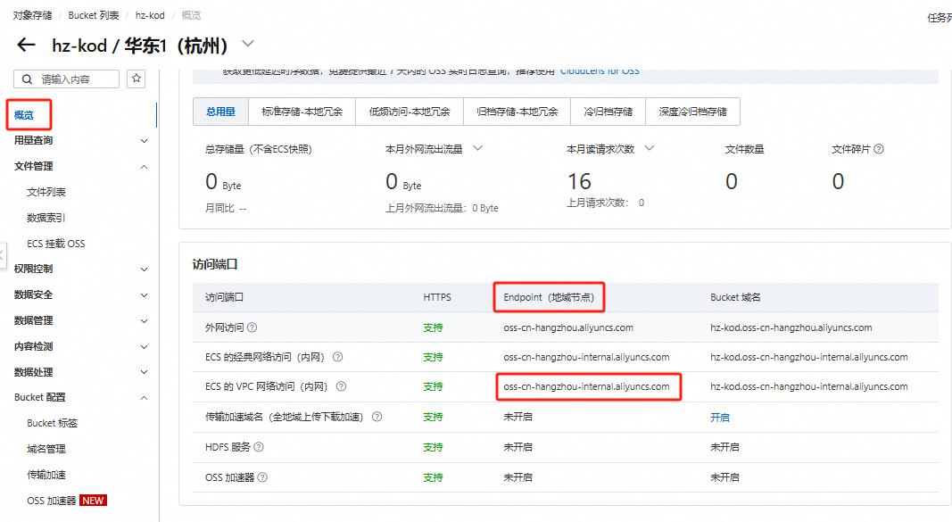Click help icon next to ECS 的 VPC 网络访问
This screenshot has width=952, height=522.
click(341, 386)
